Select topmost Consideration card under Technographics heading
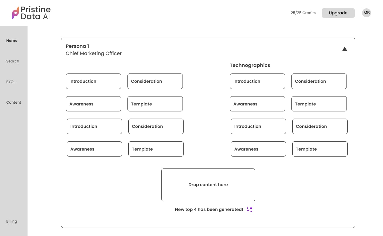The height and width of the screenshot is (236, 383). coord(319,81)
